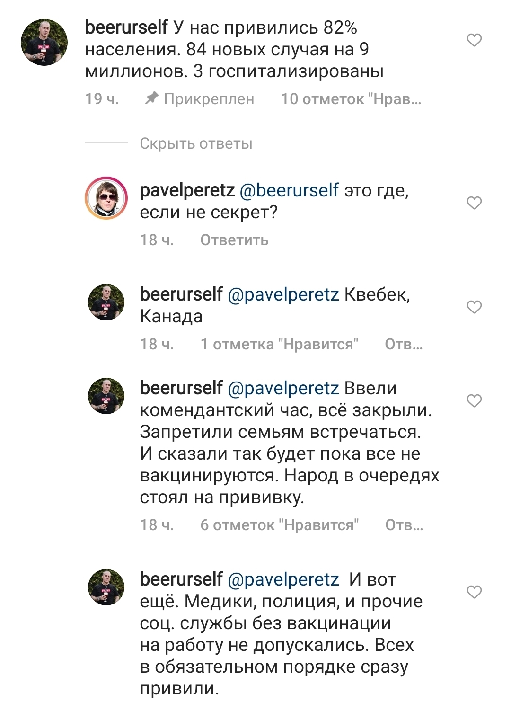Screen dimensions: 511x711
Task: Tap truncated reply button under curfew comment
Action: click(404, 525)
